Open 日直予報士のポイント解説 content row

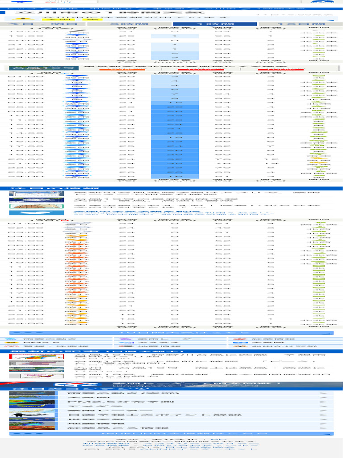[x=171, y=415]
